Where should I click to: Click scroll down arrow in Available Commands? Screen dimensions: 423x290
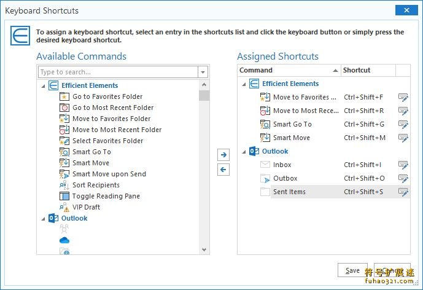pyautogui.click(x=204, y=249)
